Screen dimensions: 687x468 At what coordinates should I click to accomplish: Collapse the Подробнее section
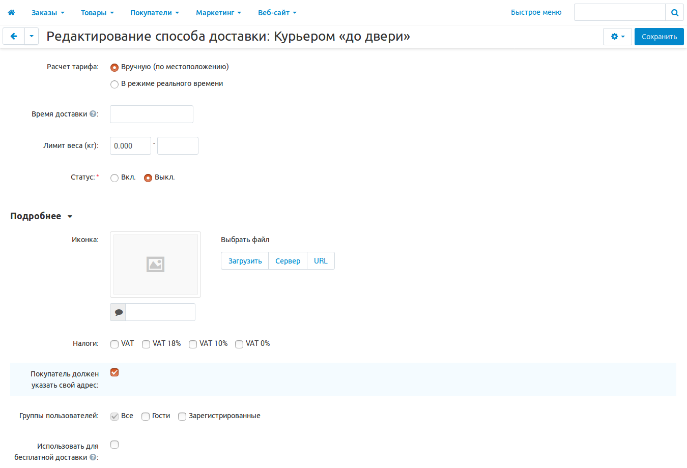(41, 216)
